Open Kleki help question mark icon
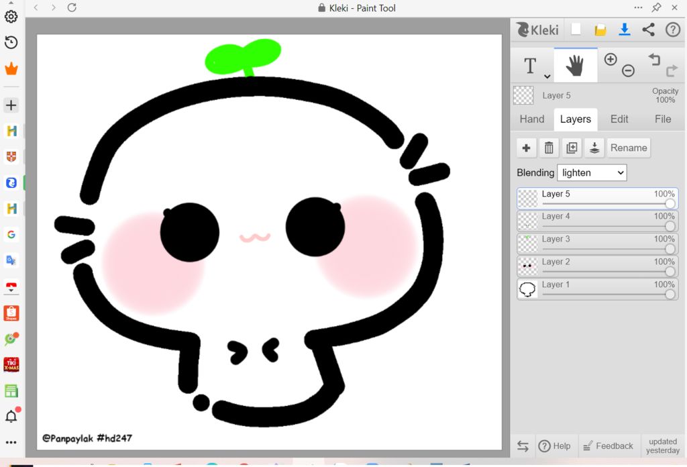 pyautogui.click(x=672, y=30)
